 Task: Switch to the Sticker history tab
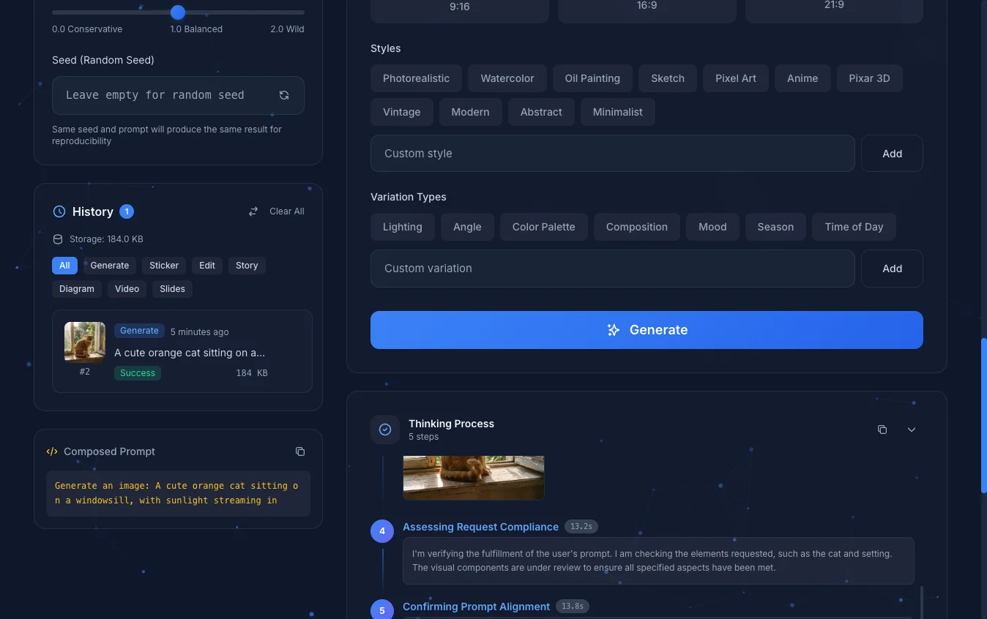[164, 266]
